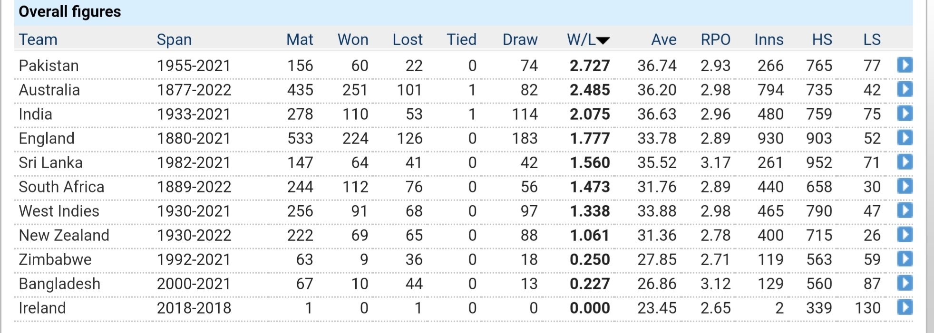Toggle sort on W/L column arrow
The width and height of the screenshot is (934, 333).
[x=603, y=40]
